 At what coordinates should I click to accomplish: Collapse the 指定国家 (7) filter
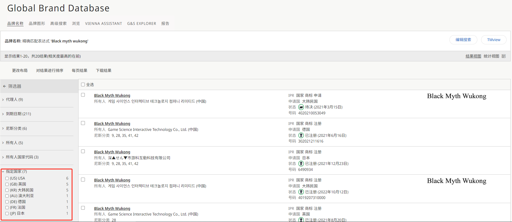tap(15, 171)
